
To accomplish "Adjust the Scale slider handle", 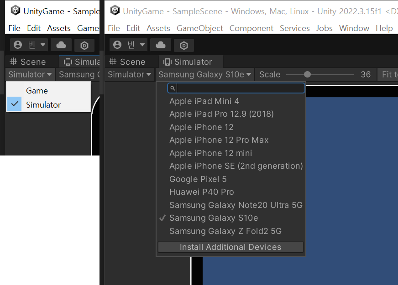I will [x=307, y=74].
